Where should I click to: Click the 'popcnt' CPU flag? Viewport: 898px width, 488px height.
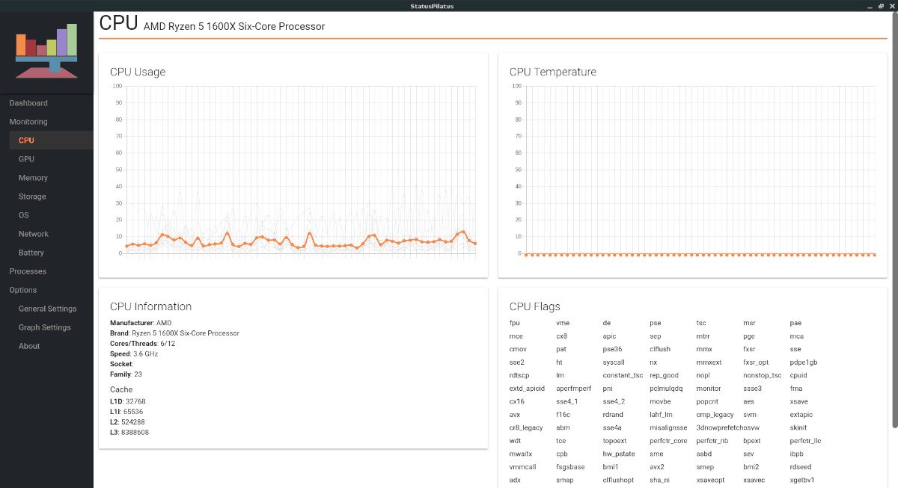707,401
